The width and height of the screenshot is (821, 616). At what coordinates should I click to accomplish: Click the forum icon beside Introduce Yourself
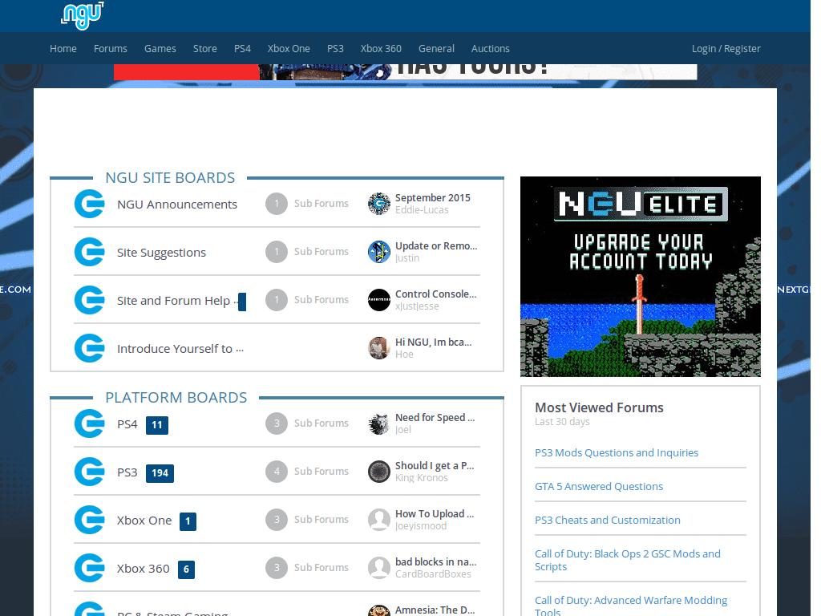(90, 348)
